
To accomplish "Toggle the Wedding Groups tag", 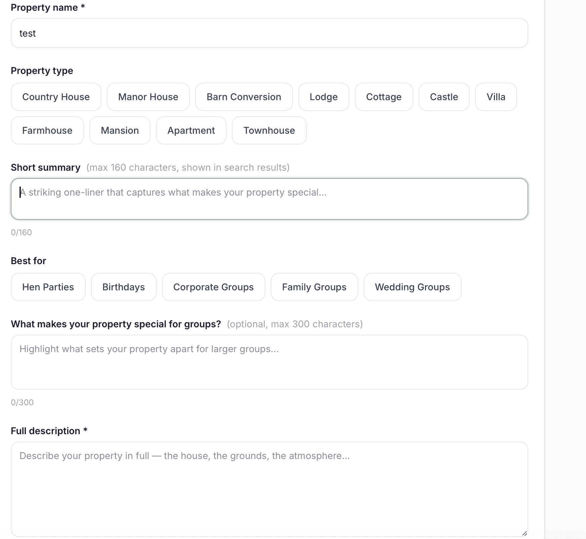I will pyautogui.click(x=412, y=287).
